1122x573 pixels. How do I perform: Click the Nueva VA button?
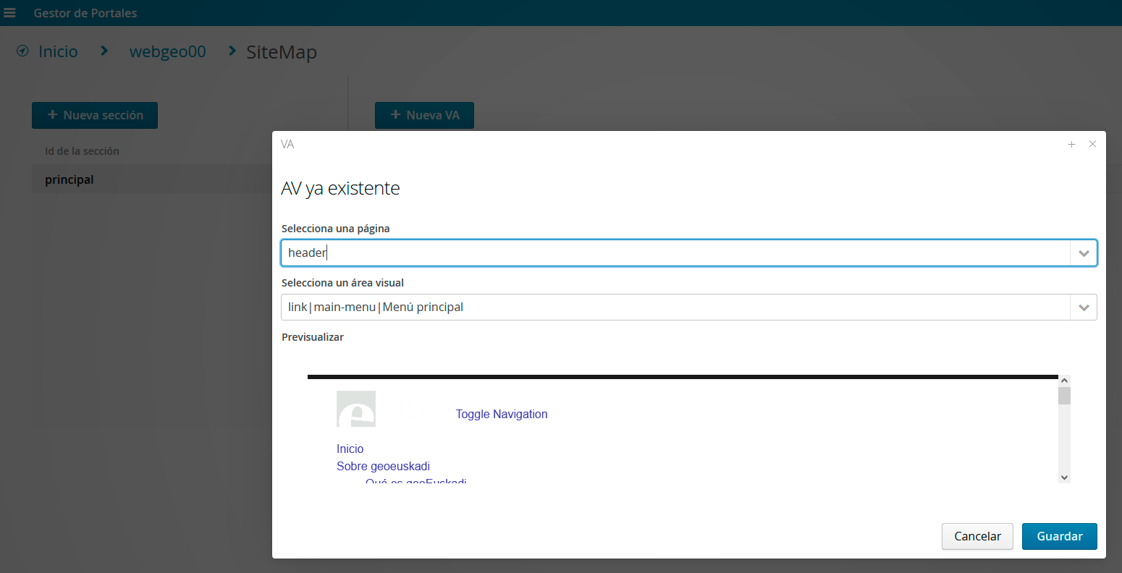click(424, 115)
